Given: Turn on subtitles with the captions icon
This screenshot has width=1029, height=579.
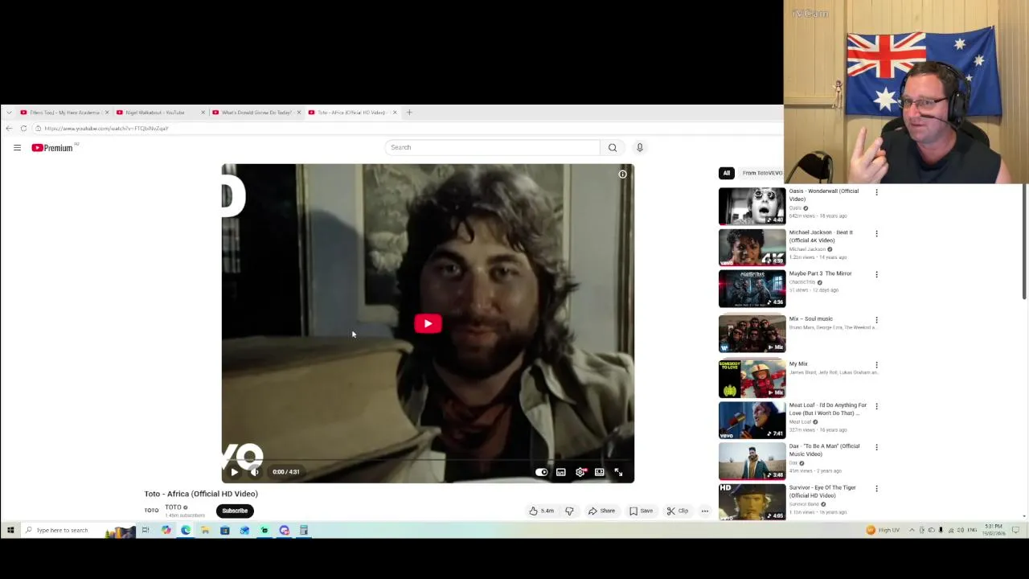Looking at the screenshot, I should coord(561,472).
